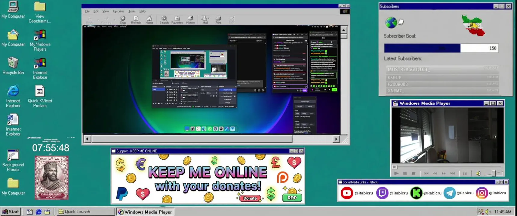The image size is (517, 216).
Task: Click the Forward arrow in browser toolbar
Action: pyautogui.click(x=106, y=20)
